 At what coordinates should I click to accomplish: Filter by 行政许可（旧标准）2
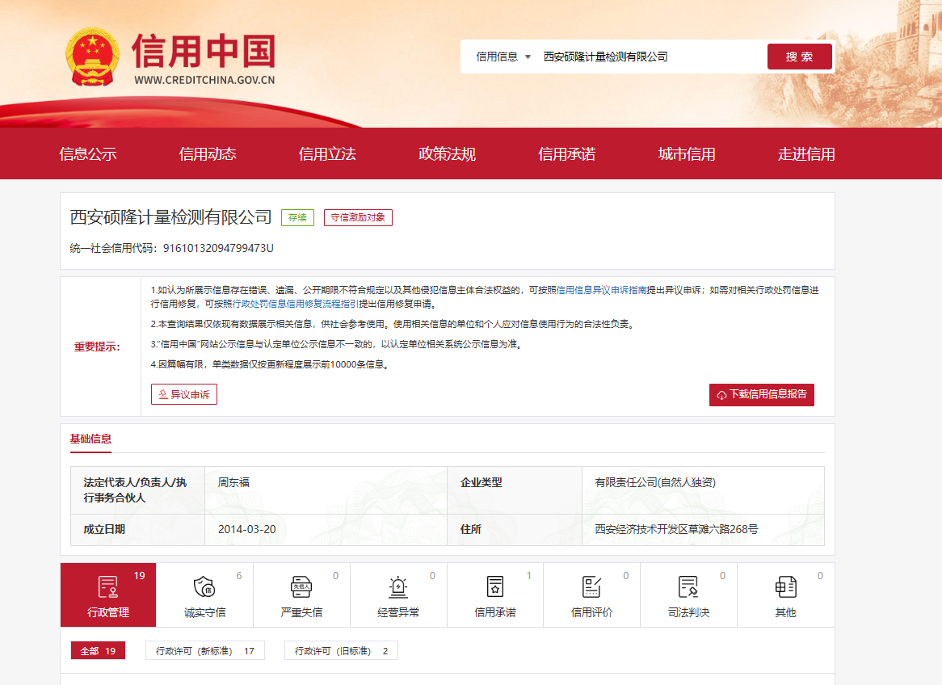(341, 651)
